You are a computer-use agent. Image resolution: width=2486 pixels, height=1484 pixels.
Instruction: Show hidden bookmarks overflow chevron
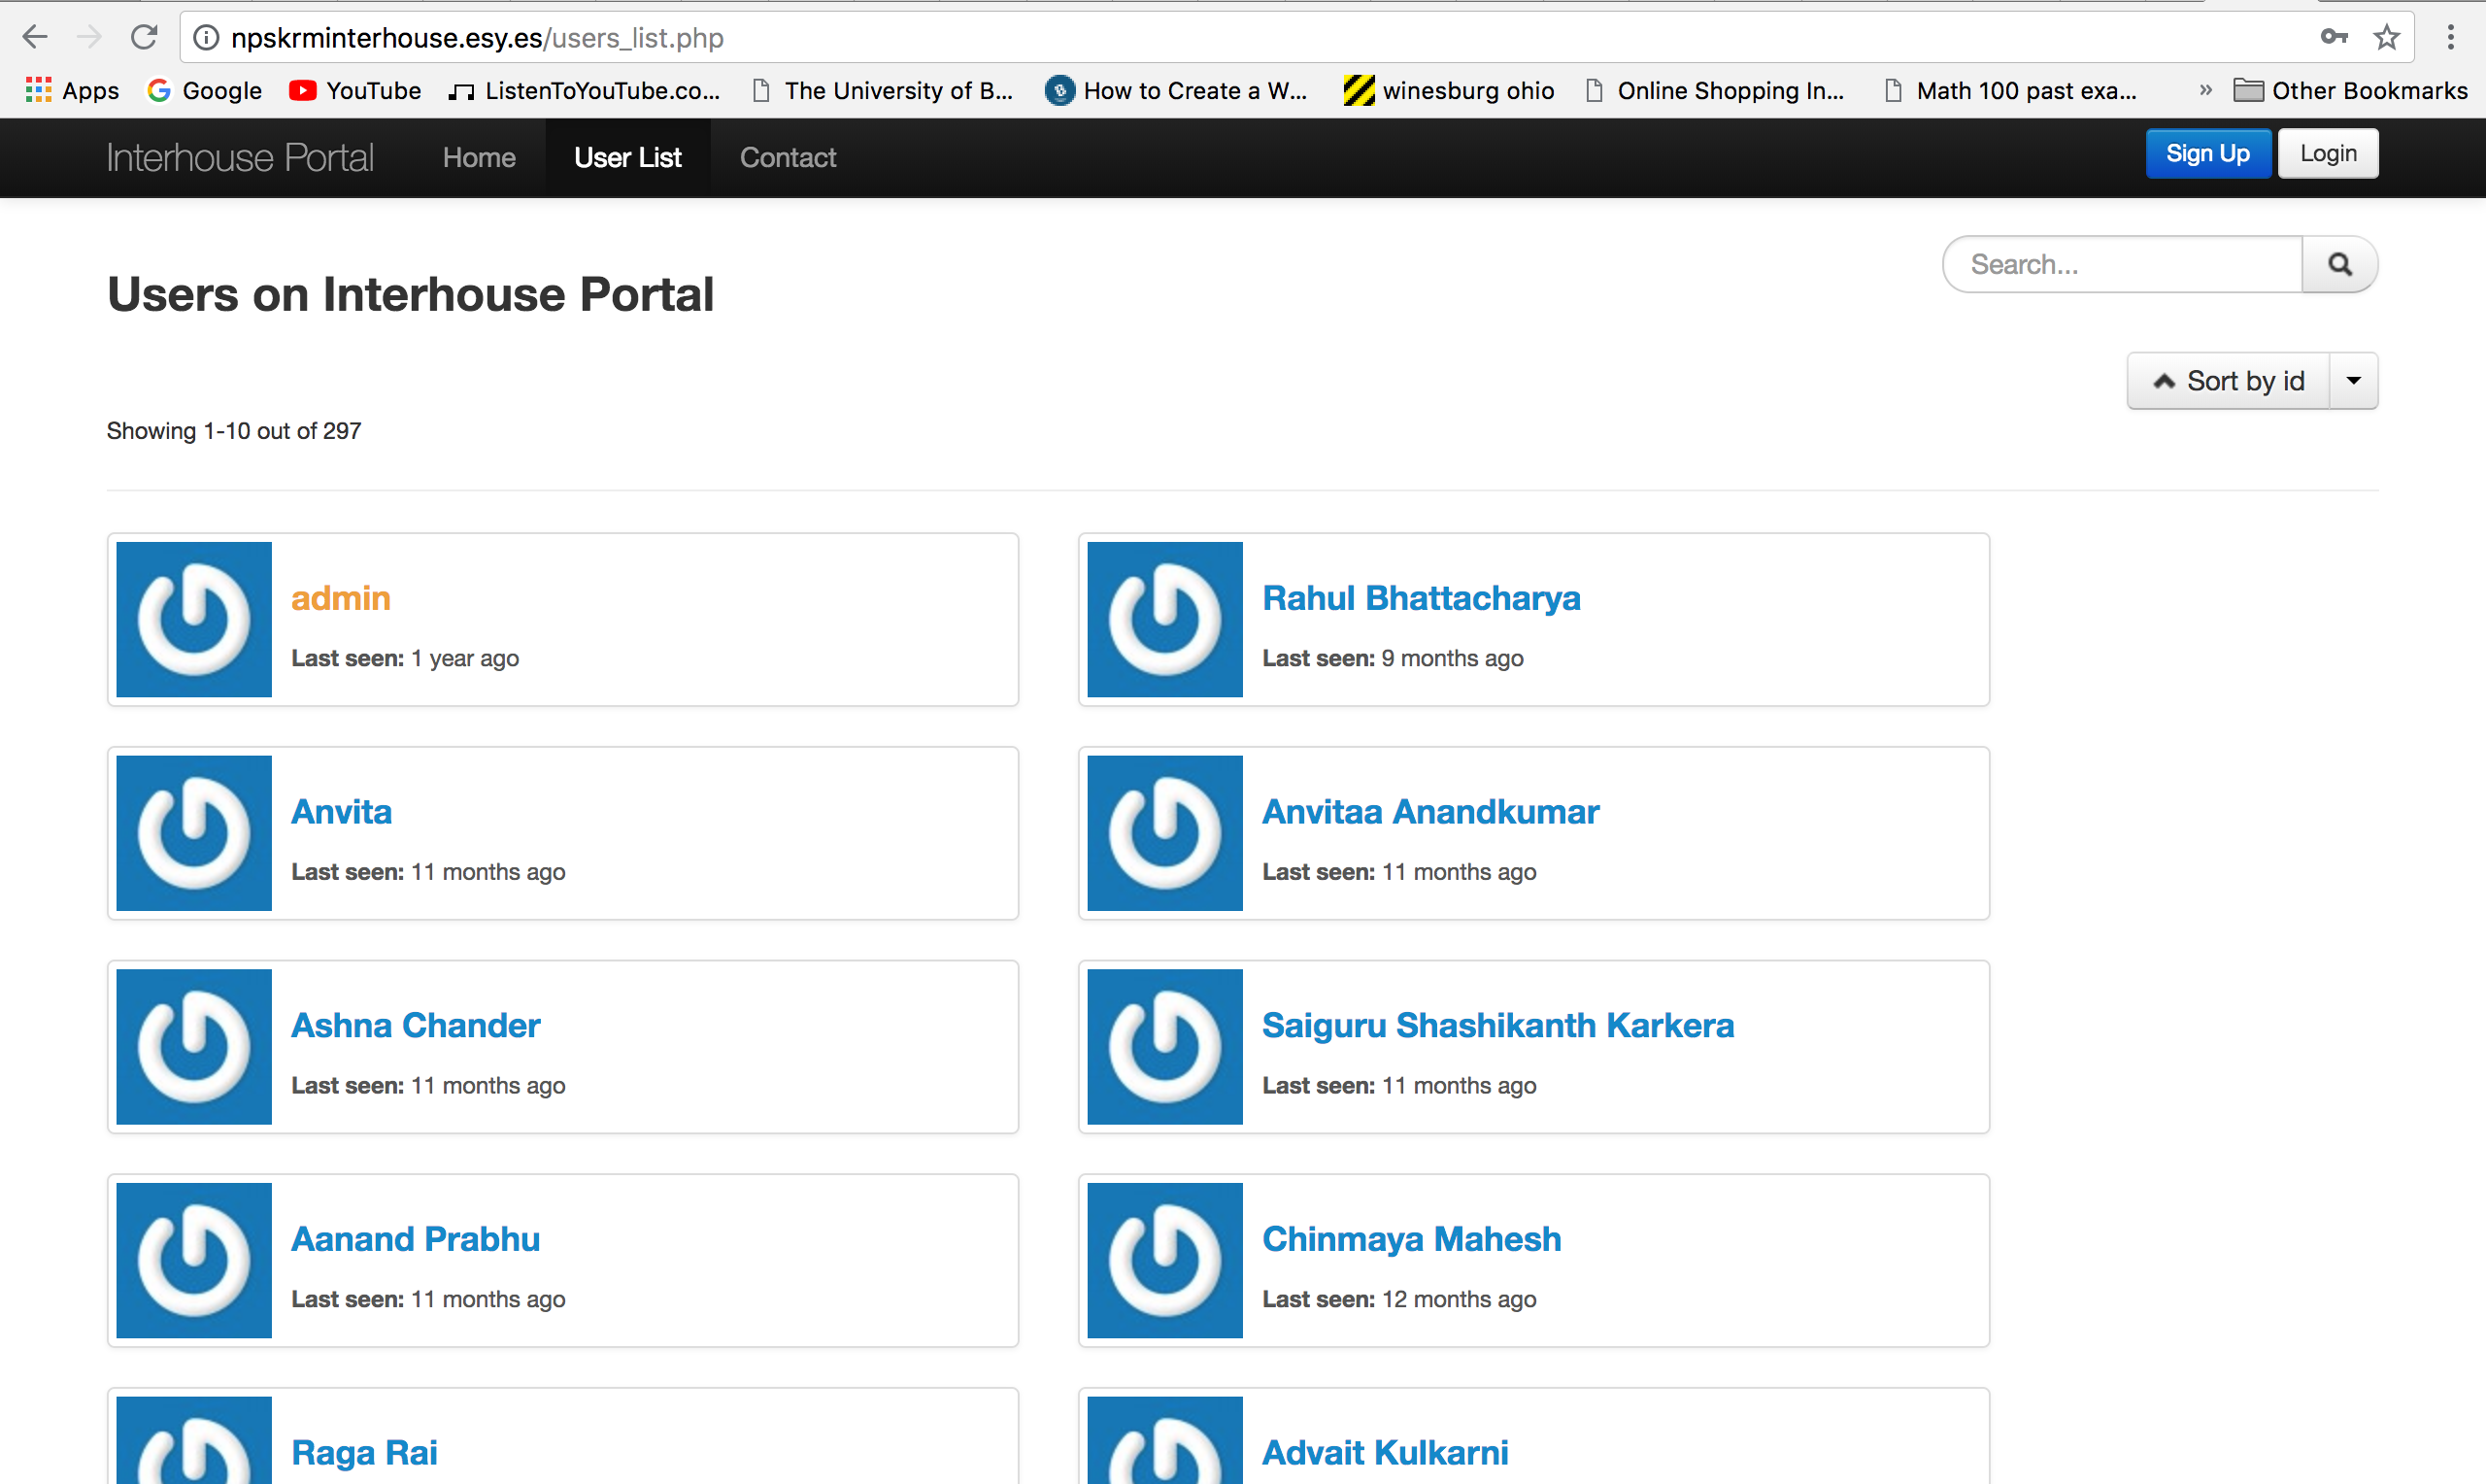2205,91
